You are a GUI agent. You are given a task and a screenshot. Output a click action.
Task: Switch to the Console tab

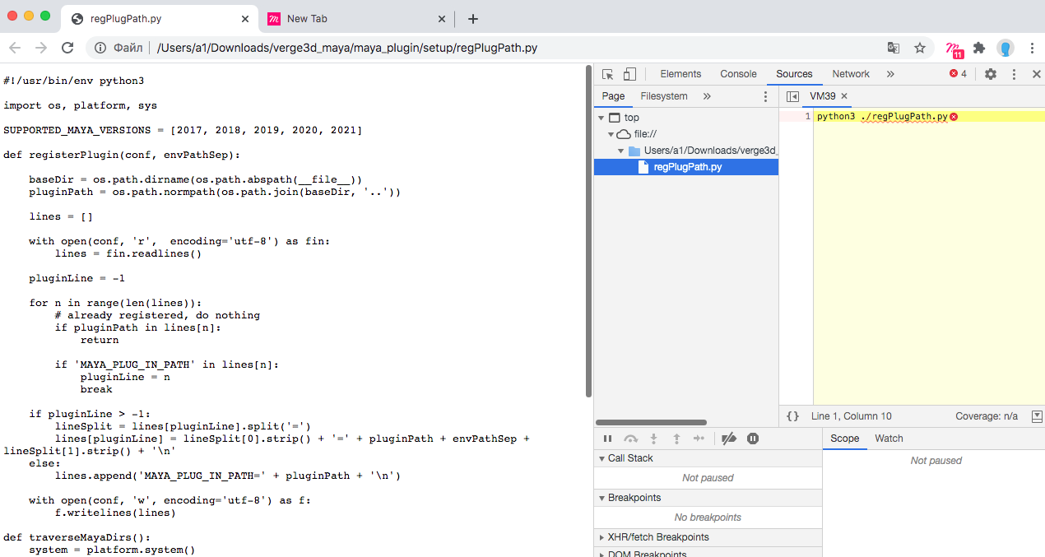(x=738, y=74)
